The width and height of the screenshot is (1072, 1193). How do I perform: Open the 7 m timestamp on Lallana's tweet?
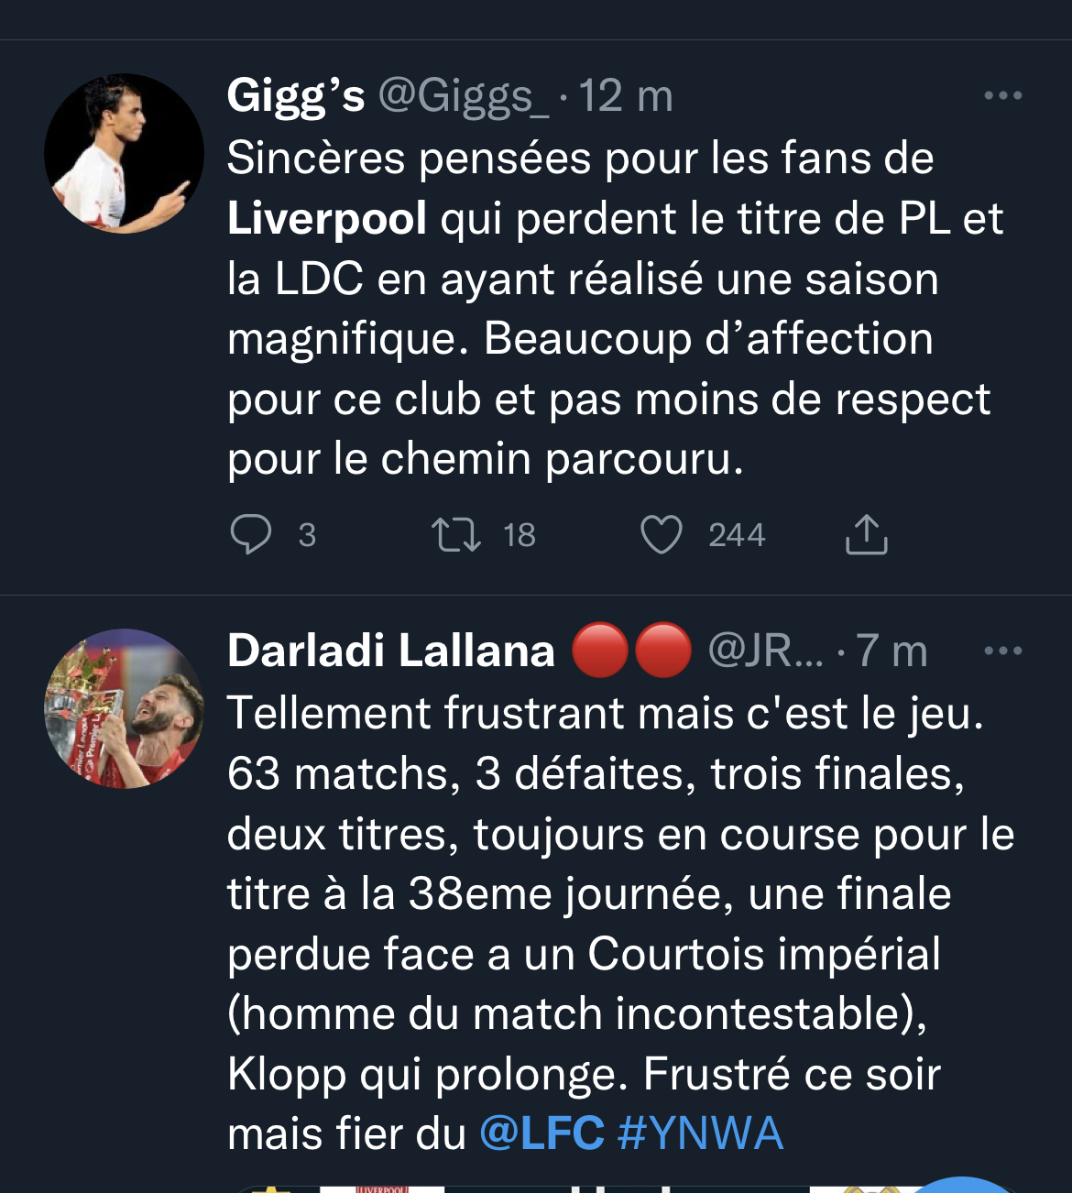[892, 651]
